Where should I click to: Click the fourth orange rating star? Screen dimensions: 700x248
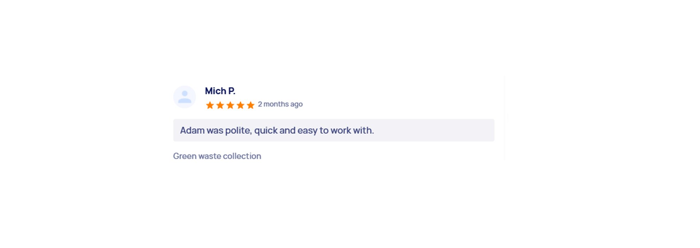pyautogui.click(x=240, y=105)
